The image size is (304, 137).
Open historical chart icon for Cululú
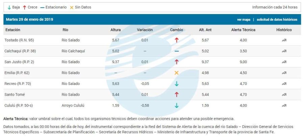pos(284,105)
